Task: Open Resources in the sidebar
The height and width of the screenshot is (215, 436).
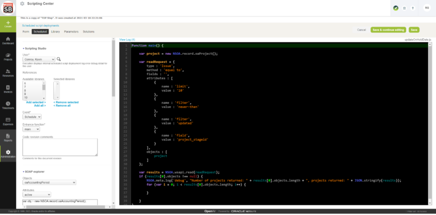Action: 8,73
